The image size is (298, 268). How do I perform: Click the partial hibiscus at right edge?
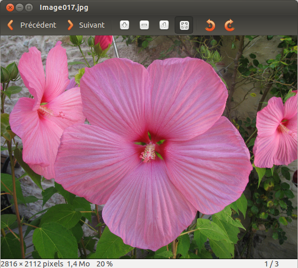pyautogui.click(x=276, y=131)
